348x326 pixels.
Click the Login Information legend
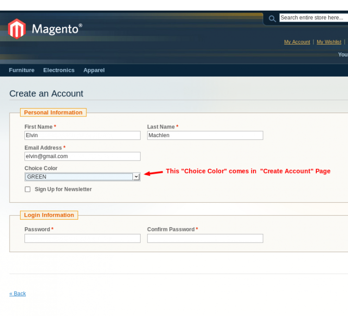(x=49, y=215)
